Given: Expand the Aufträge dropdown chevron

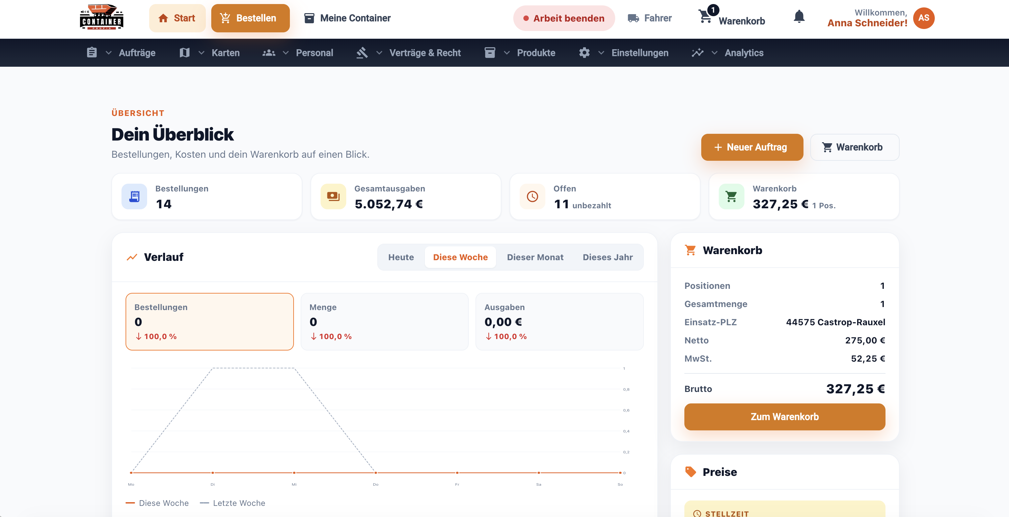Looking at the screenshot, I should pyautogui.click(x=109, y=53).
